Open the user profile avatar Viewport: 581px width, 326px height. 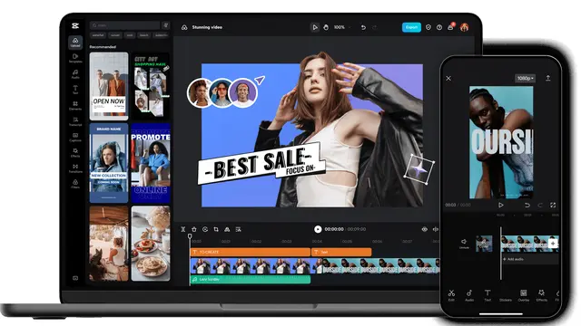tap(464, 27)
